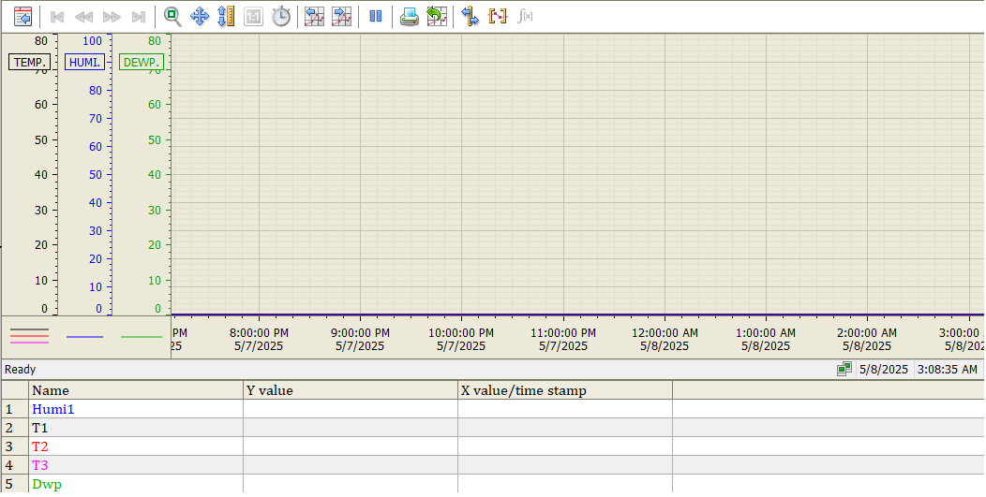Select the pan move arrows tool

coord(199,16)
